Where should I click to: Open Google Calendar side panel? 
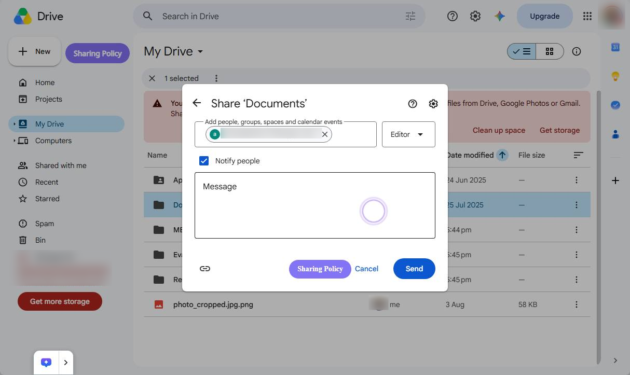615,47
